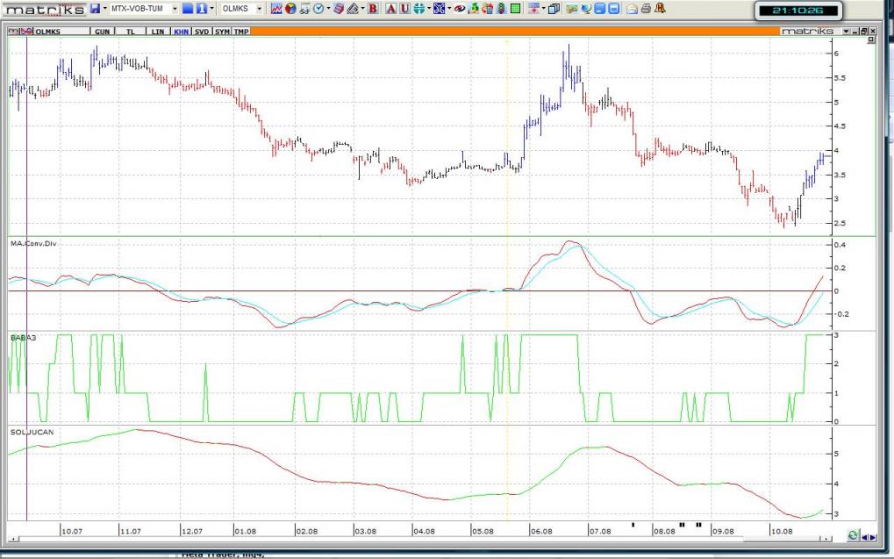Screen dimensions: 894x559
Task: Click the clock icon in toolbar
Action: (x=317, y=9)
